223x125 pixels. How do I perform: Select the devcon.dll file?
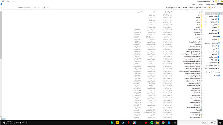pyautogui.click(x=198, y=100)
